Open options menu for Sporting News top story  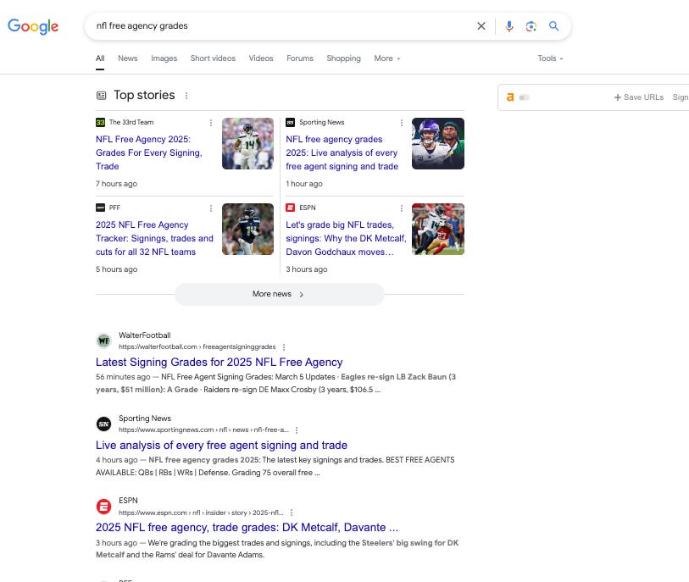click(401, 123)
